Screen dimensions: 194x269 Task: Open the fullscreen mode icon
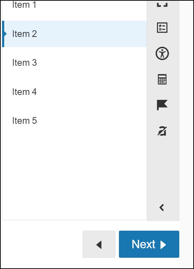[x=162, y=5]
